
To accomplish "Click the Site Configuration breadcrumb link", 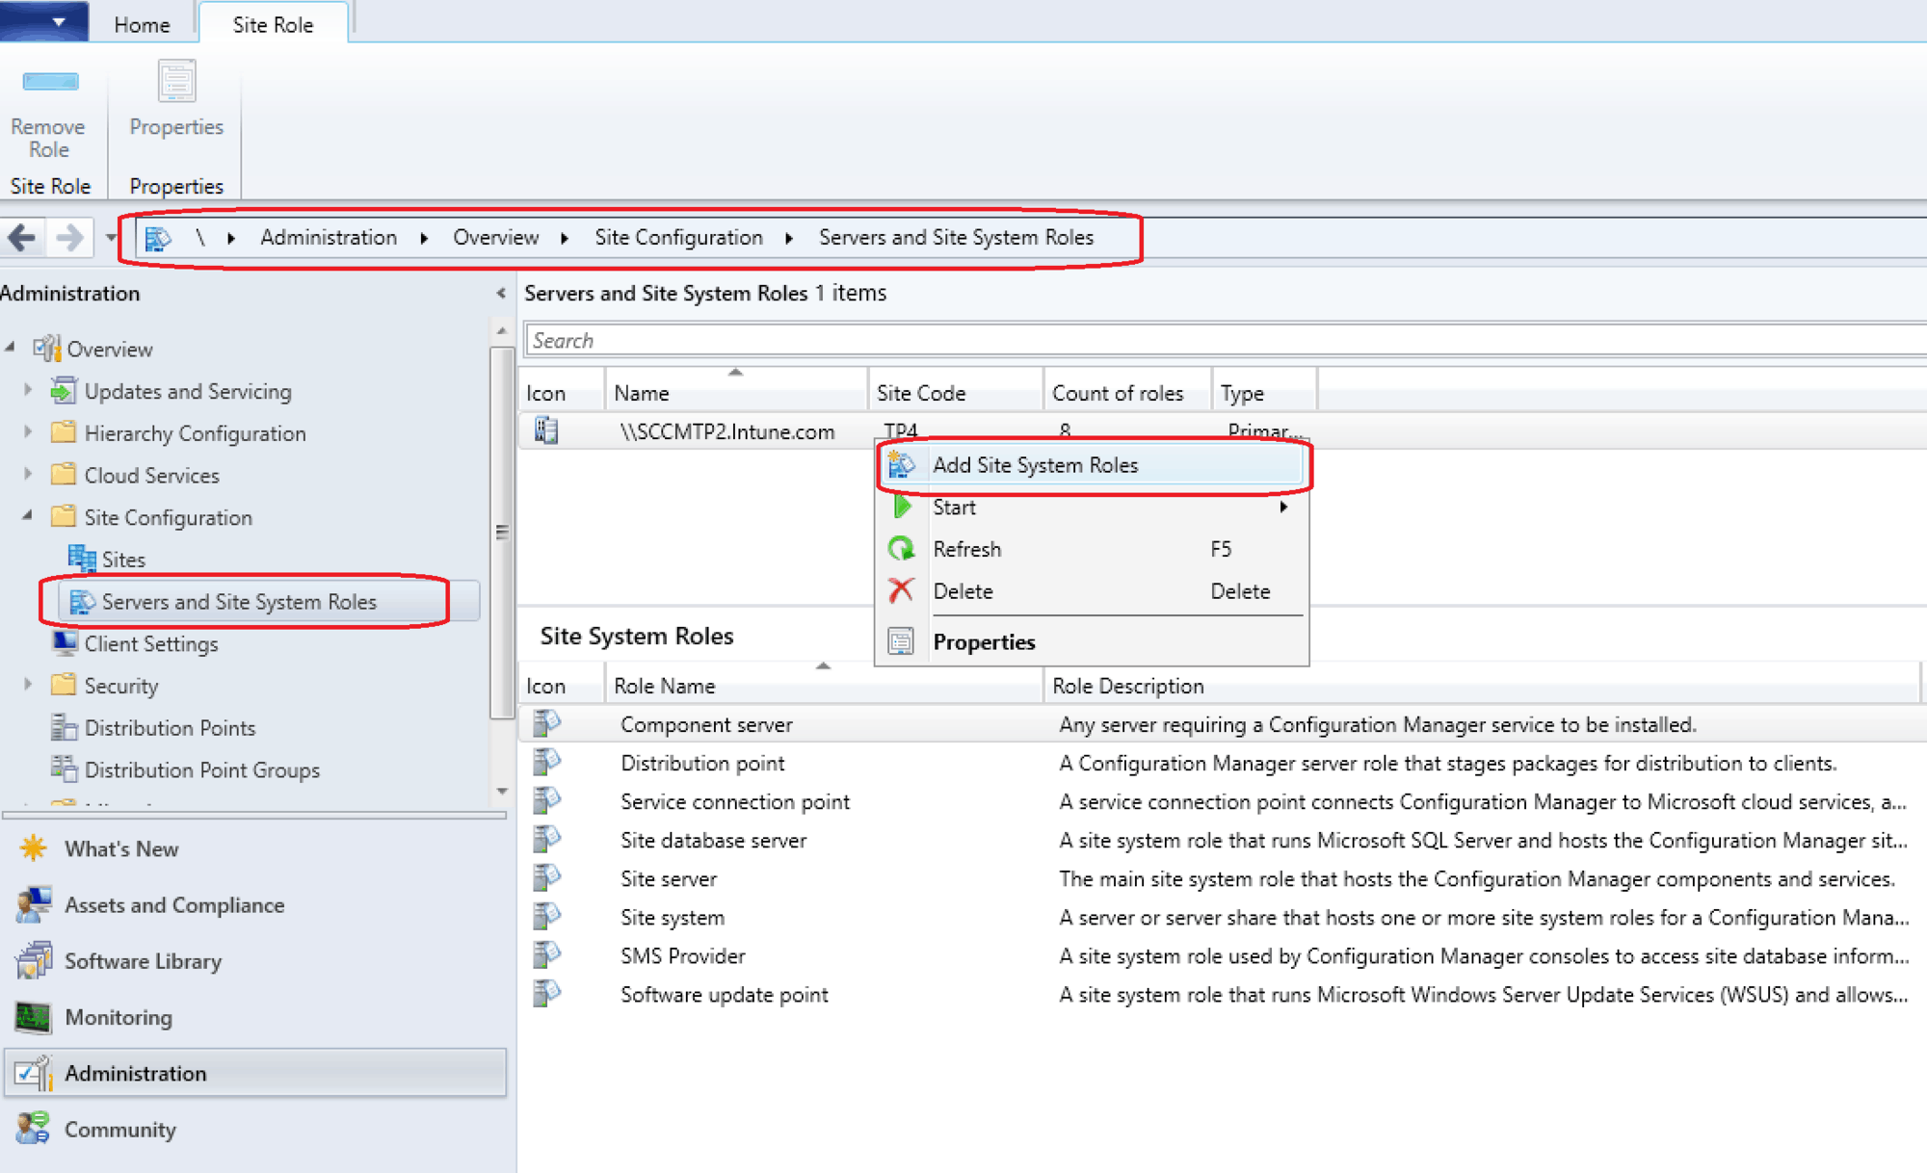I will point(678,237).
